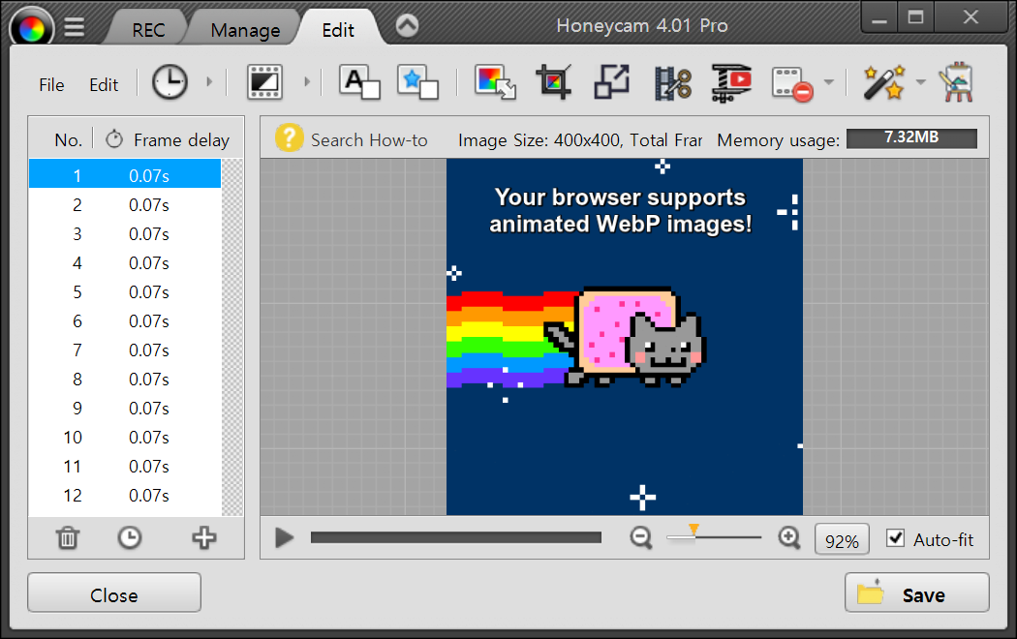This screenshot has width=1017, height=639.
Task: Select frame 8 in the list
Action: point(125,380)
